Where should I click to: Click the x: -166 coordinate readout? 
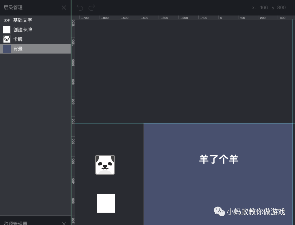[x=260, y=8]
